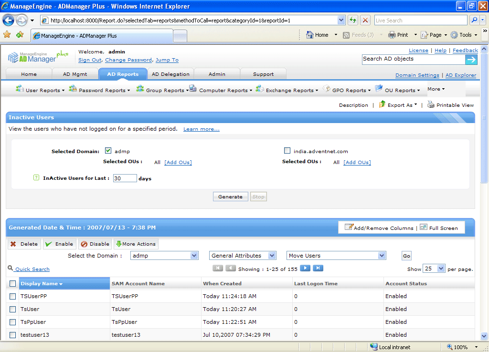This screenshot has width=489, height=352.
Task: Open the Select the Domain admp dropdown
Action: [x=164, y=256]
